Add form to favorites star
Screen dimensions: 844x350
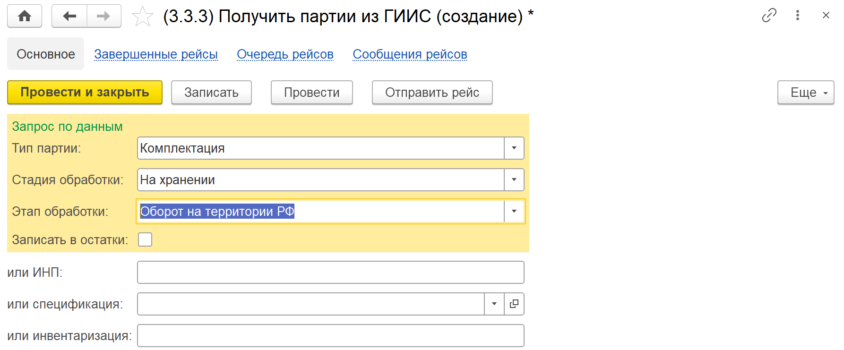pyautogui.click(x=142, y=17)
